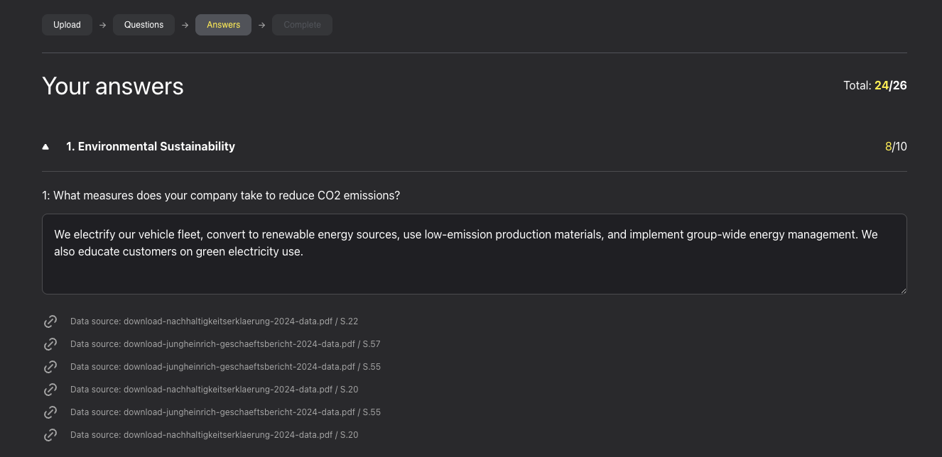942x457 pixels.
Task: Click the fourth data source link icon
Action: [50, 390]
